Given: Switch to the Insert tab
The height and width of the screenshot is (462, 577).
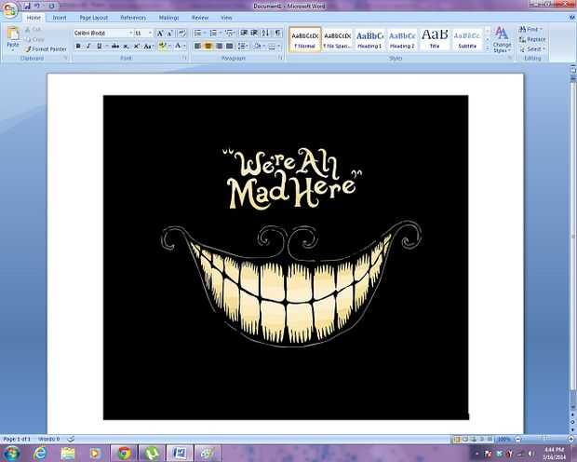Looking at the screenshot, I should click(x=60, y=18).
